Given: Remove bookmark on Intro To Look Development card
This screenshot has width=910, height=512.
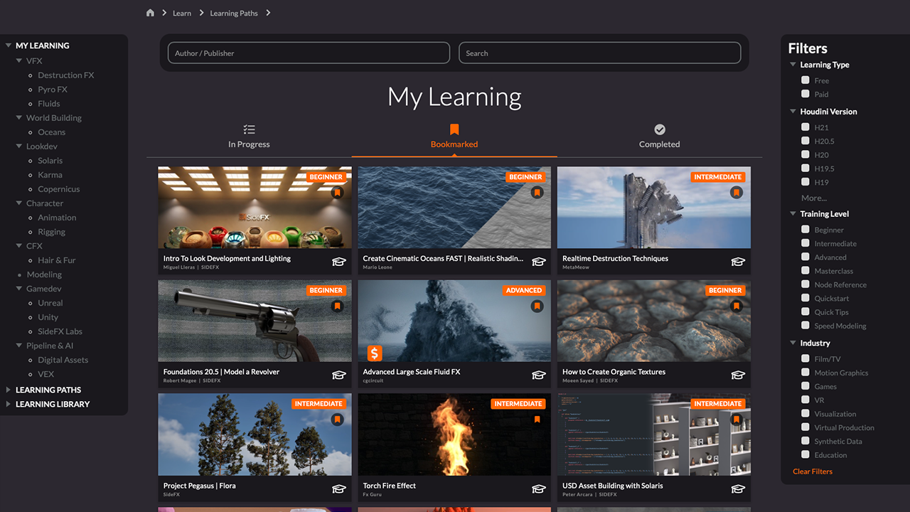Looking at the screenshot, I should (338, 193).
